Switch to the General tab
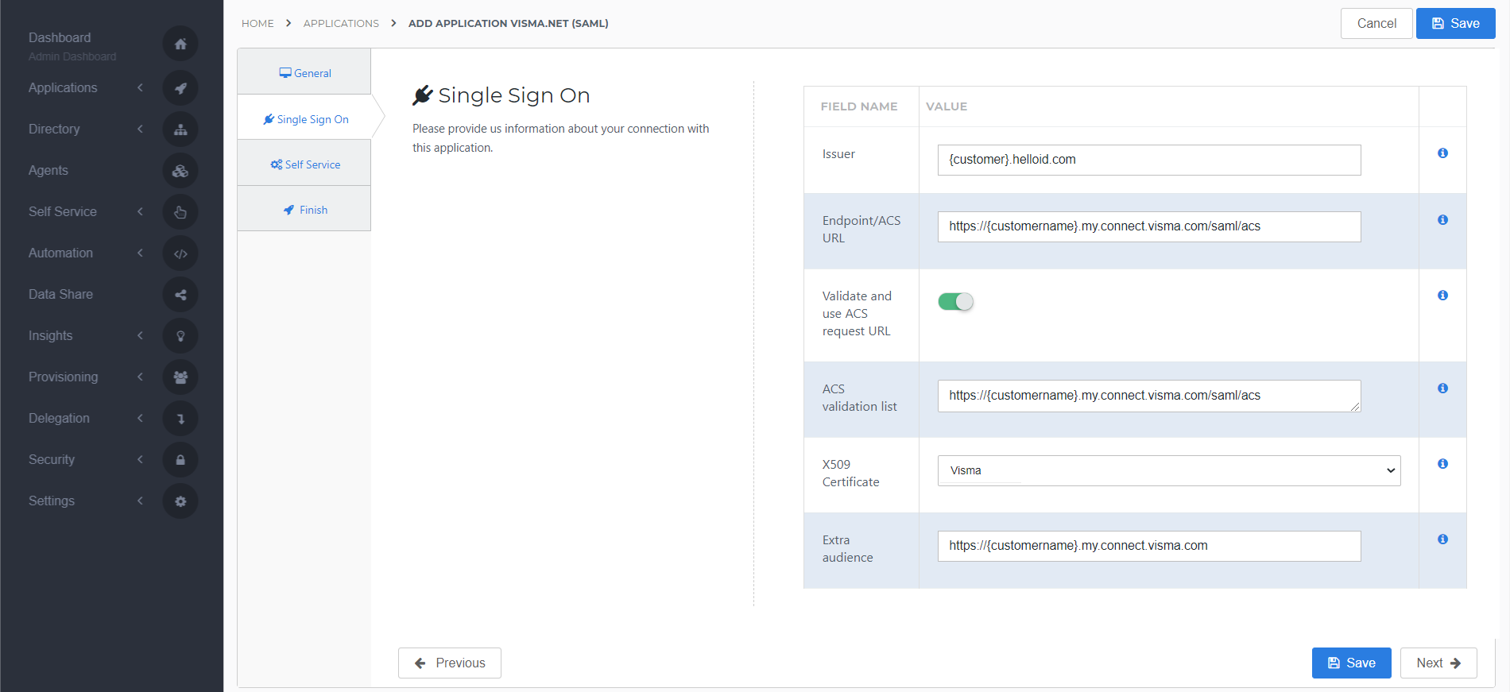1510x692 pixels. [304, 72]
